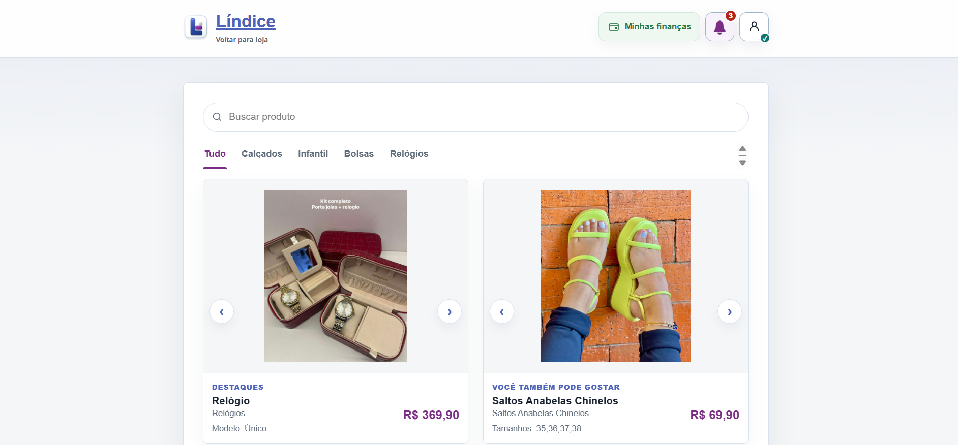Image resolution: width=958 pixels, height=445 pixels.
Task: Click the search magnifier icon
Action: point(217,117)
